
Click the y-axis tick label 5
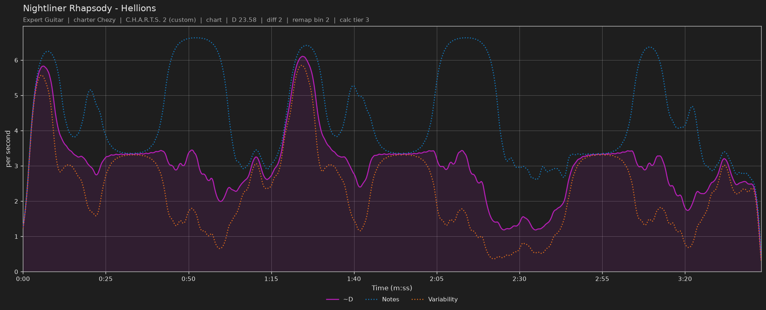pos(16,96)
